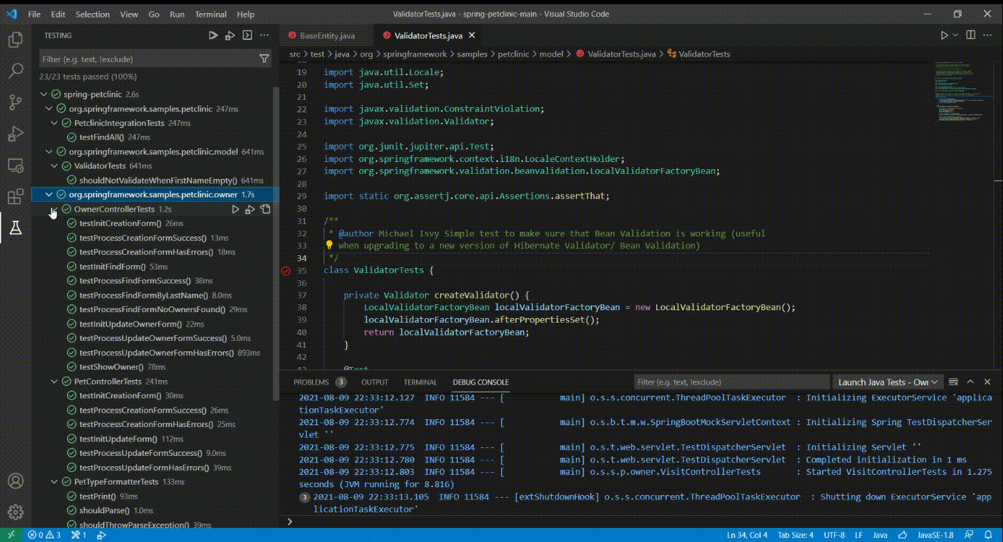The image size is (1003, 542).
Task: Click the filter funnel icon in Testing panel
Action: (264, 59)
